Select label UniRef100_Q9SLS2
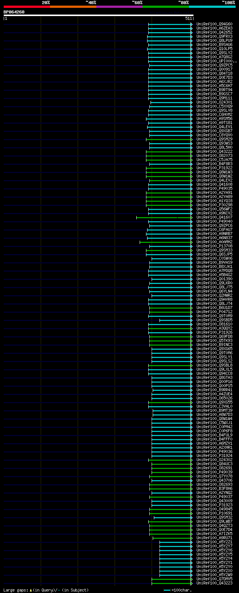 pos(214,361)
